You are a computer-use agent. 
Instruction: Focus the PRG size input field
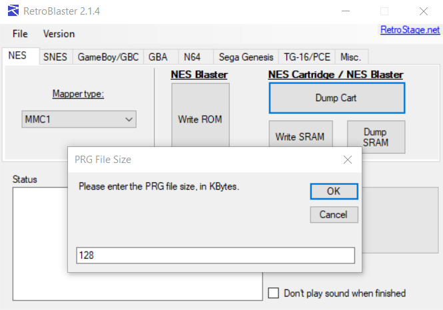pyautogui.click(x=216, y=255)
